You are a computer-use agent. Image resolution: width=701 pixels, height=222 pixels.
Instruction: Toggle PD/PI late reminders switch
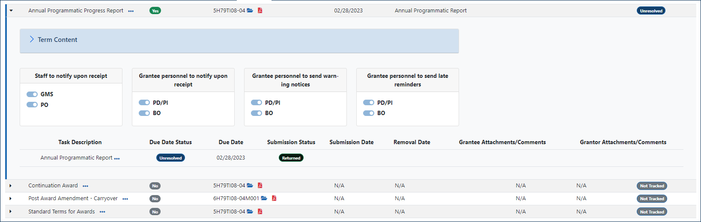pos(369,103)
